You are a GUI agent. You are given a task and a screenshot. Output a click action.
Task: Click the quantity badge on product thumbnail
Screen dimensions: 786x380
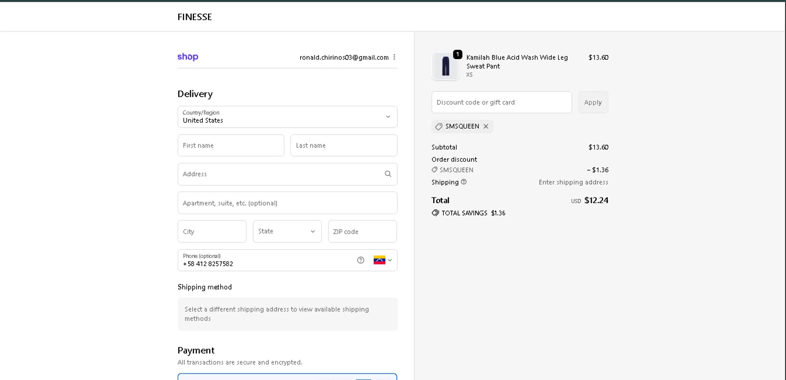[457, 54]
